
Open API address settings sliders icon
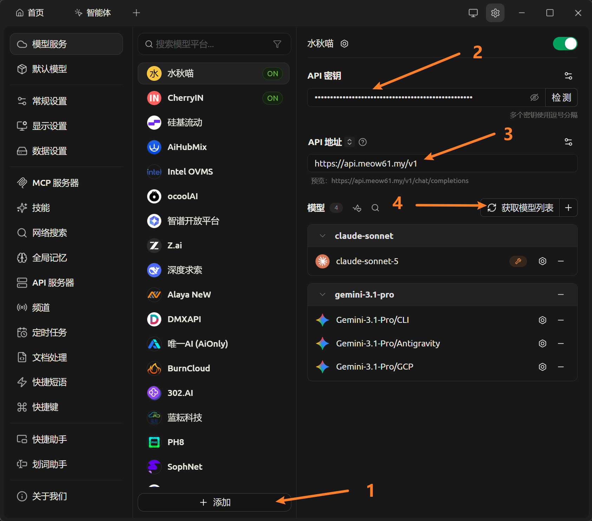point(568,142)
